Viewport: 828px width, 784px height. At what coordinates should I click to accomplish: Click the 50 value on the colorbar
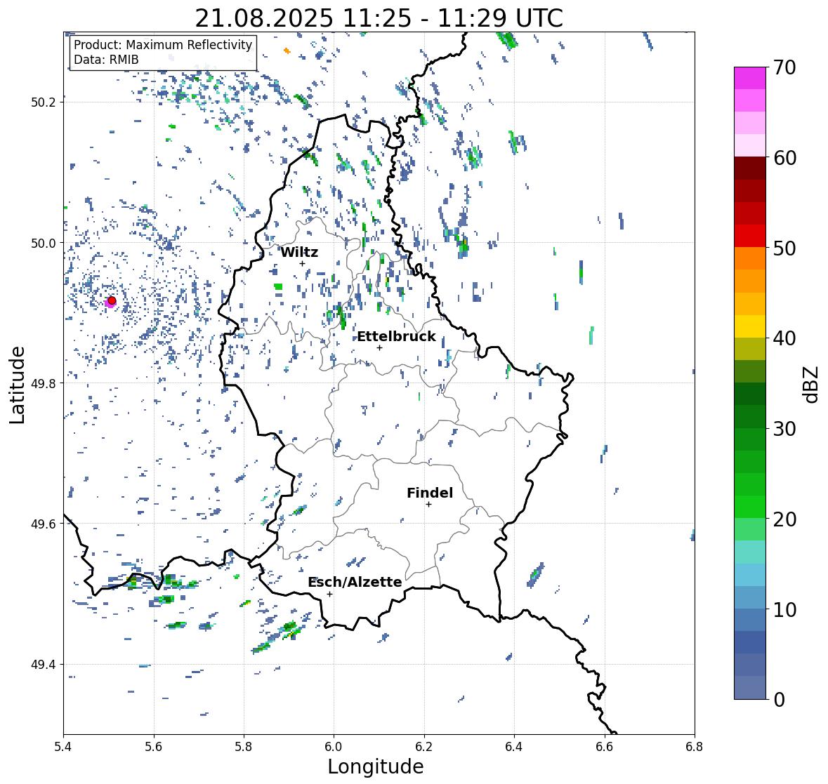[784, 248]
